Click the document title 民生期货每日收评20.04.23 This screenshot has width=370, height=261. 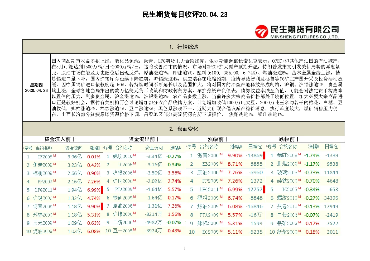[x=185, y=14]
